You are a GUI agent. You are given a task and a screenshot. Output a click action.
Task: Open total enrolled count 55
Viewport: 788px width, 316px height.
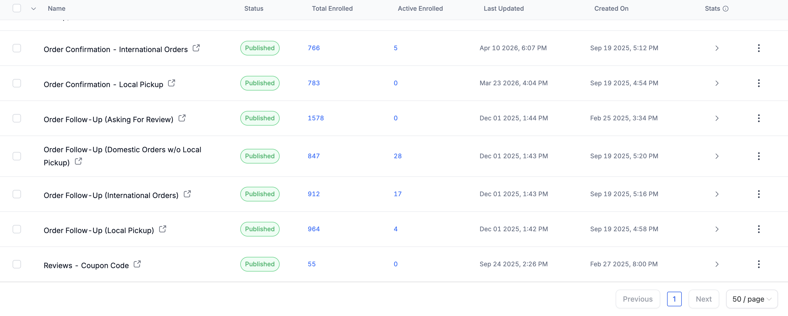coord(312,264)
